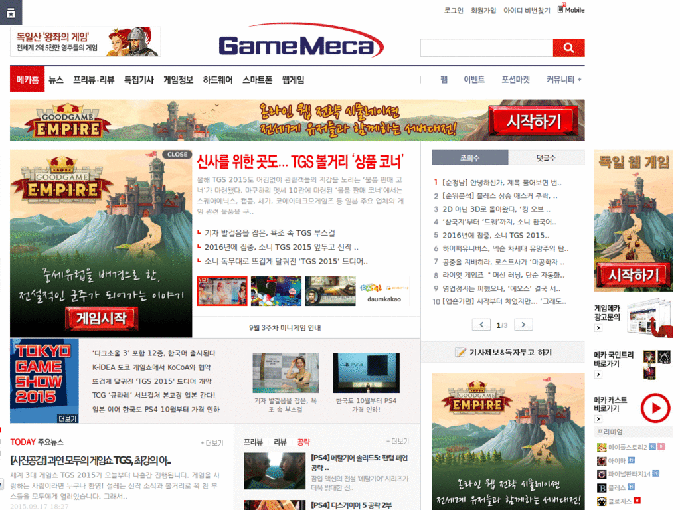Switch to 리뷰 tab

[280, 442]
